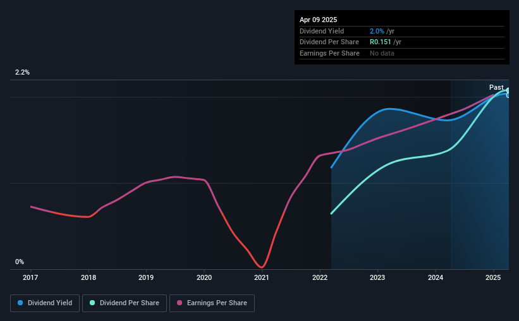
Task: Click the Past label on chart
Action: (x=496, y=87)
